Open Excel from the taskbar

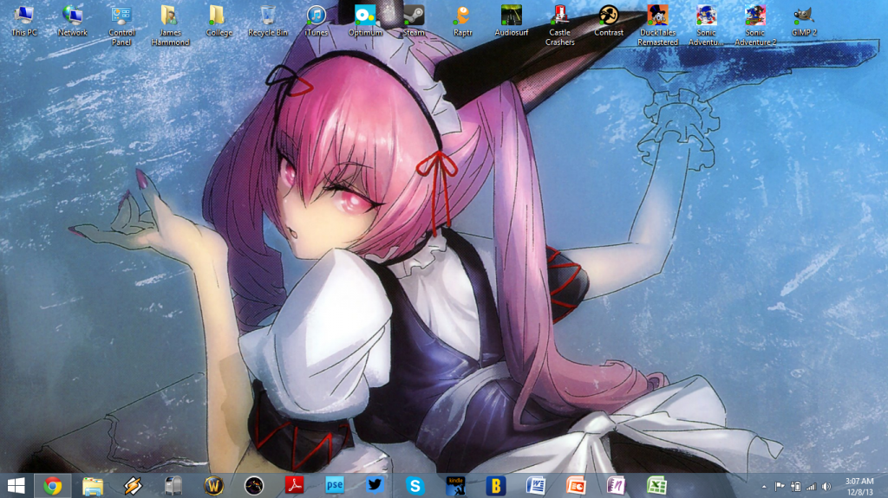[x=656, y=486]
